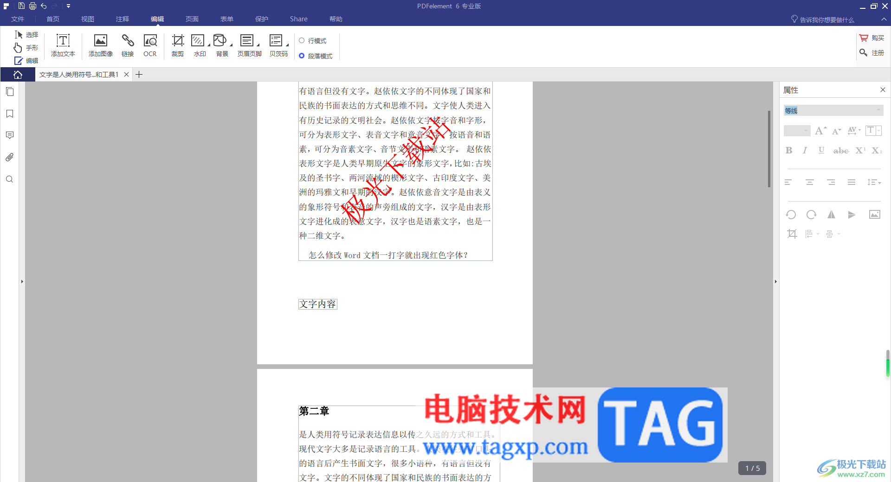The image size is (891, 482).
Task: Switch to the 注释 ribbon tab
Action: tap(123, 19)
